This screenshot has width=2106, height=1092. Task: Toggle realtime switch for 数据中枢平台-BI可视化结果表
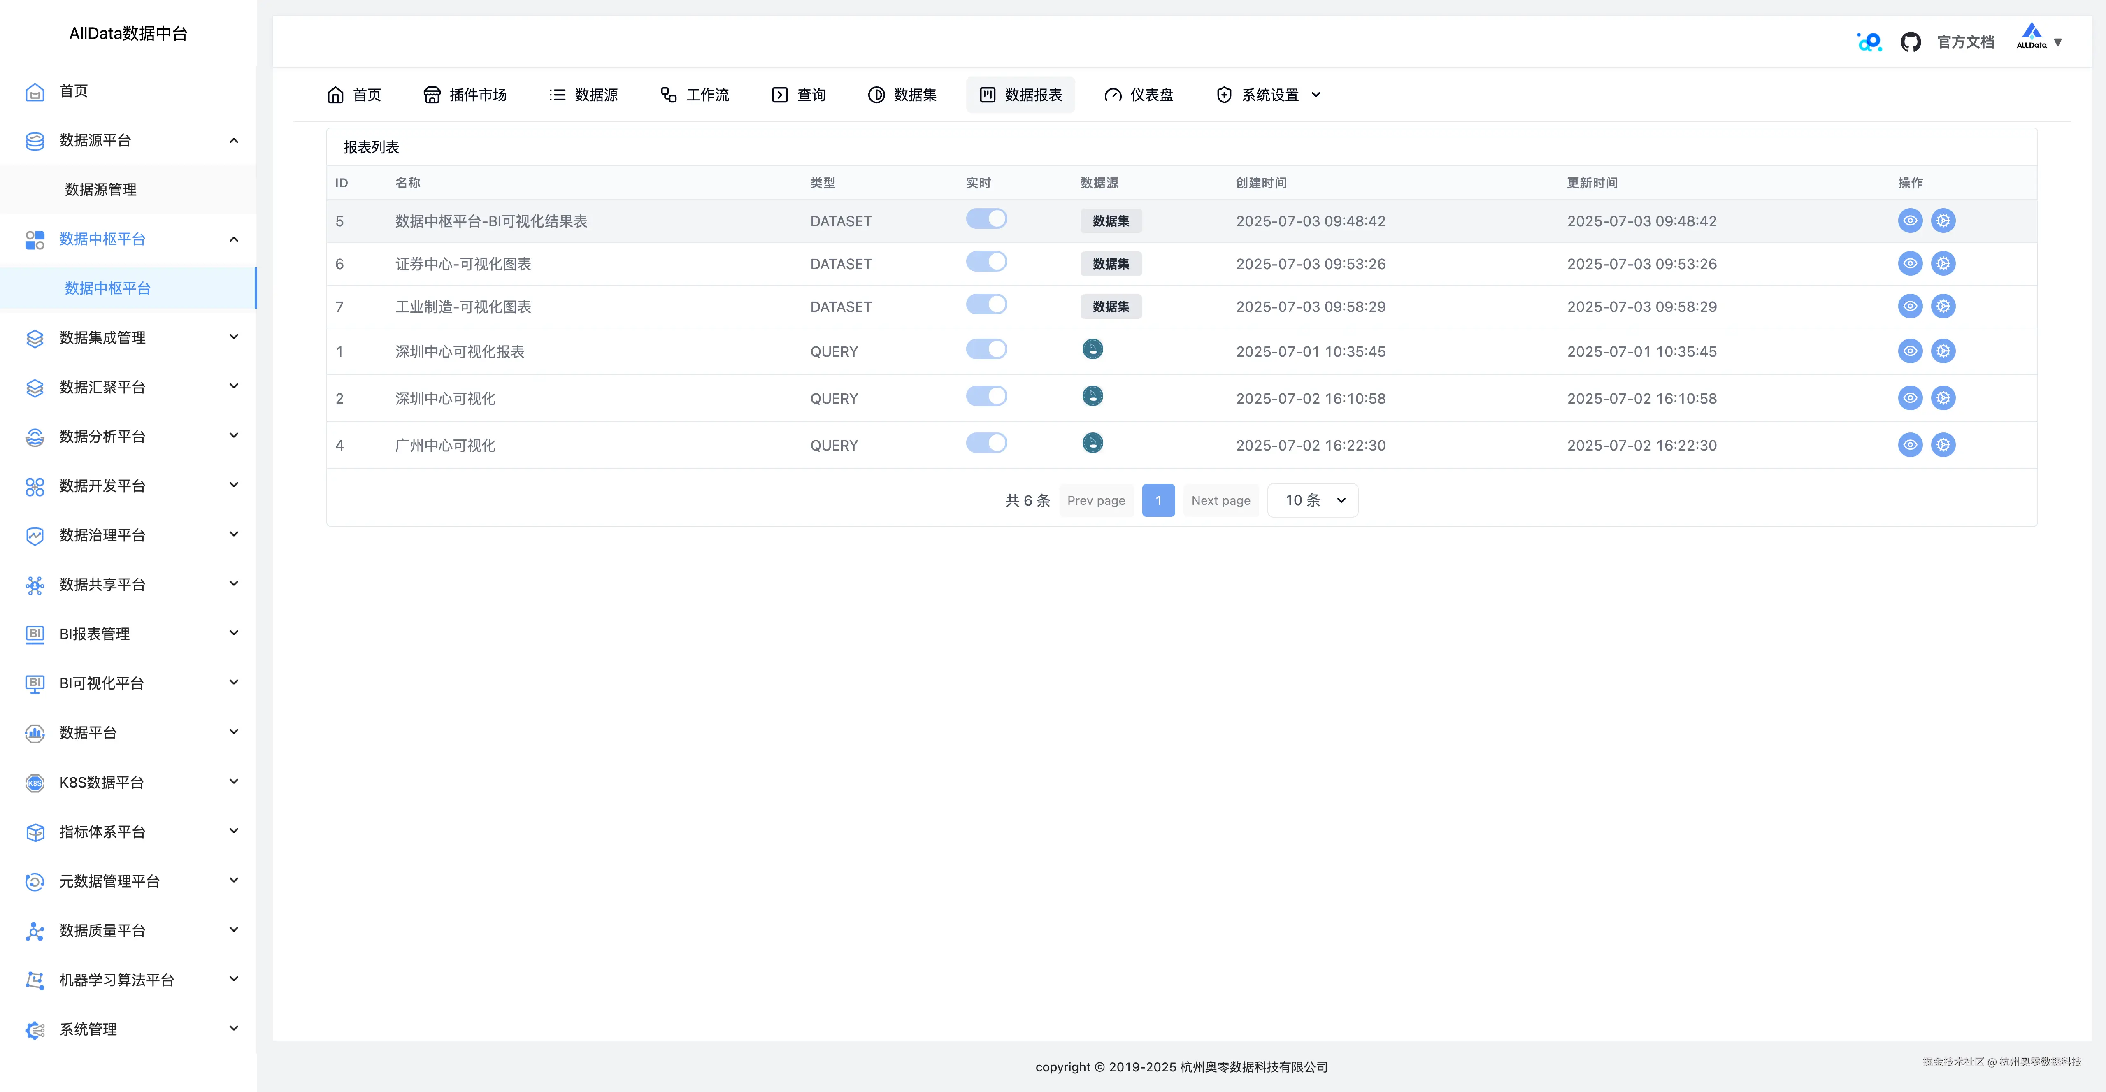pyautogui.click(x=986, y=219)
